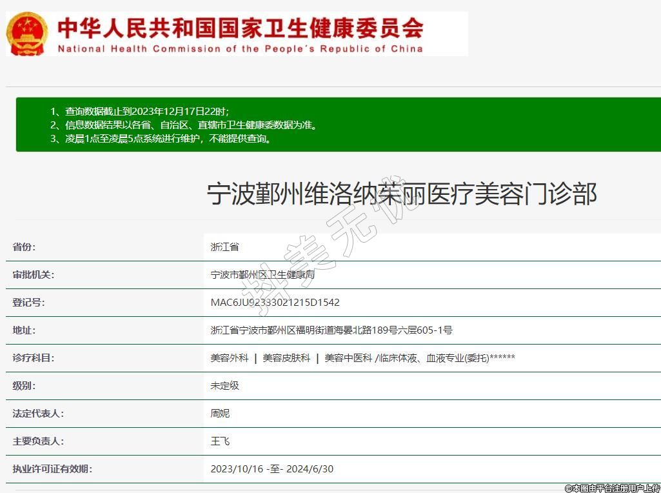Viewport: 661px width, 493px height.
Task: Click the approving authority value 宁波市鄞州区卫生健康局
Action: point(262,275)
